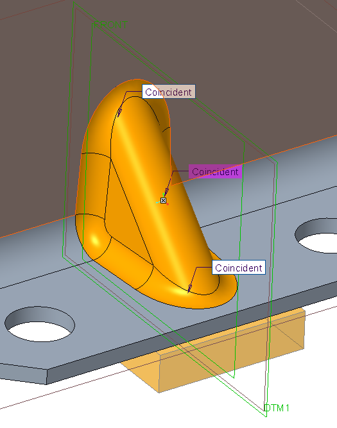Screen dimensions: 337x428
Task: Select the highlighted purple Coincident label
Action: [x=215, y=171]
